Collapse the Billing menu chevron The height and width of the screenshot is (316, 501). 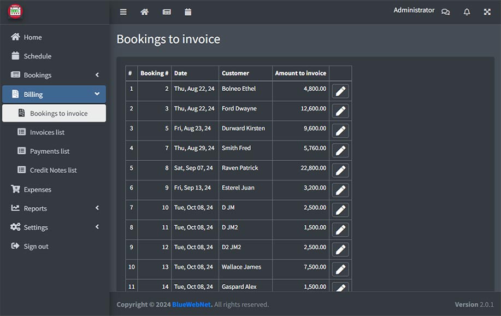(x=97, y=94)
